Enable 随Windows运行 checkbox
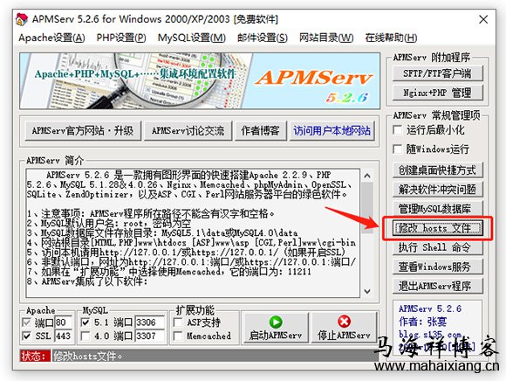The image size is (506, 381). pyautogui.click(x=398, y=149)
